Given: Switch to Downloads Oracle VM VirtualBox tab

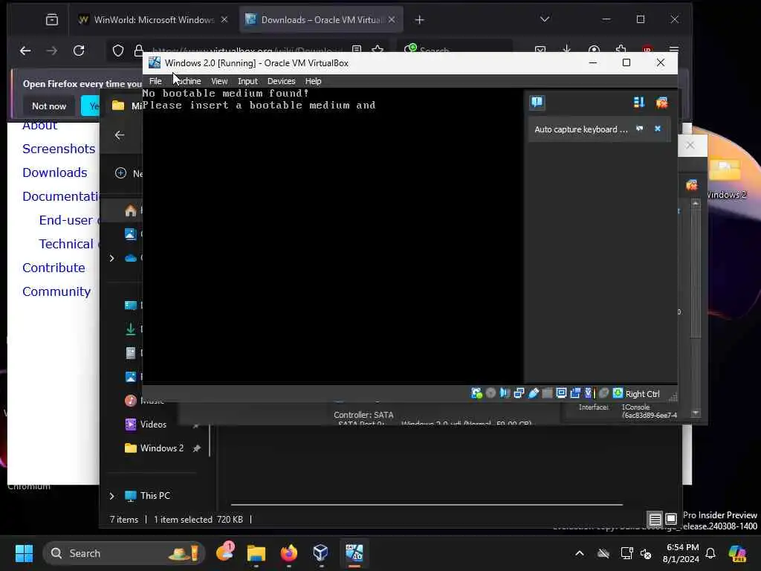Looking at the screenshot, I should pos(322,19).
